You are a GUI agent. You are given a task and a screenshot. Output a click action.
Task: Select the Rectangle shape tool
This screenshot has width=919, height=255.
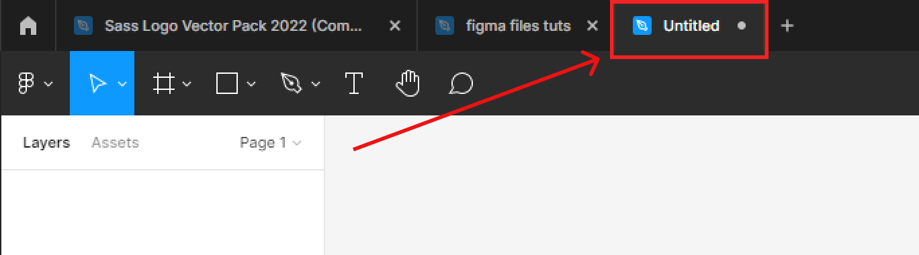227,84
